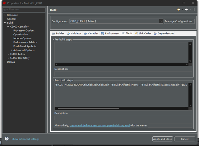
Task: Maximize the Properties dialog window
Action: (x=184, y=3)
